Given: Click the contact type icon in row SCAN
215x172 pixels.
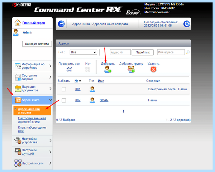Looking at the screenshot, I should (92, 100).
